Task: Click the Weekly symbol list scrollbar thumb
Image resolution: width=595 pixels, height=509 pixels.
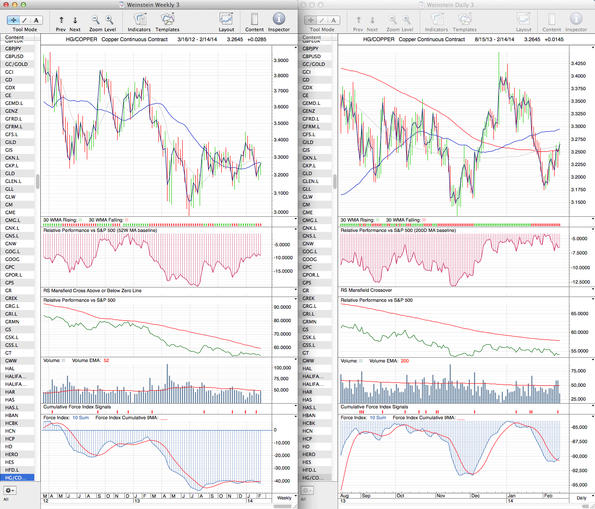Action: 38,182
